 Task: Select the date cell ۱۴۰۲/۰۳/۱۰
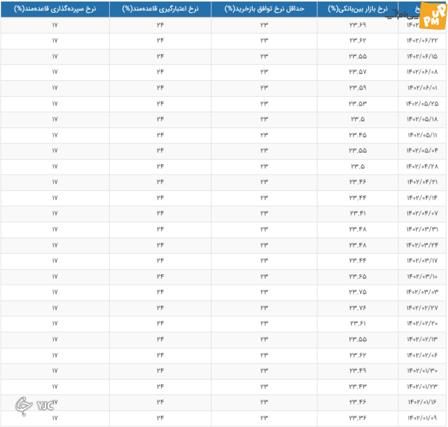pos(422,277)
